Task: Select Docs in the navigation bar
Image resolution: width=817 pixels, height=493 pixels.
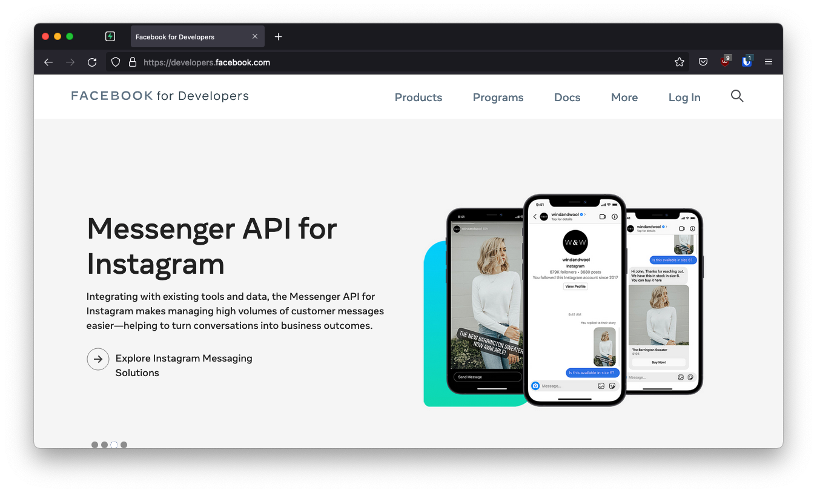Action: 567,97
